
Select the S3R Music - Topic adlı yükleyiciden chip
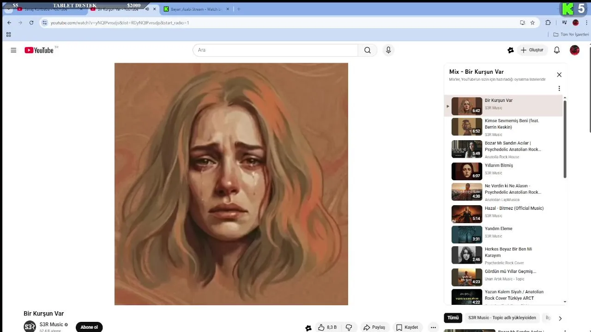(502, 318)
